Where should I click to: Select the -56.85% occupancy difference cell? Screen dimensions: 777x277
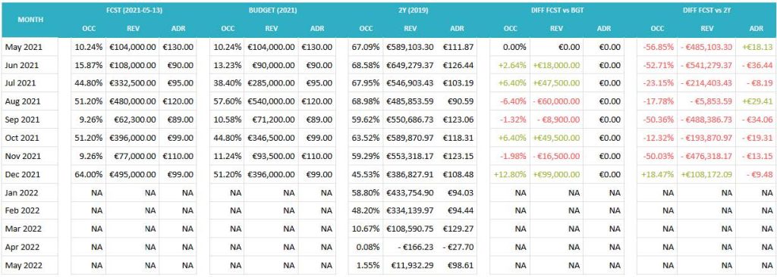658,47
